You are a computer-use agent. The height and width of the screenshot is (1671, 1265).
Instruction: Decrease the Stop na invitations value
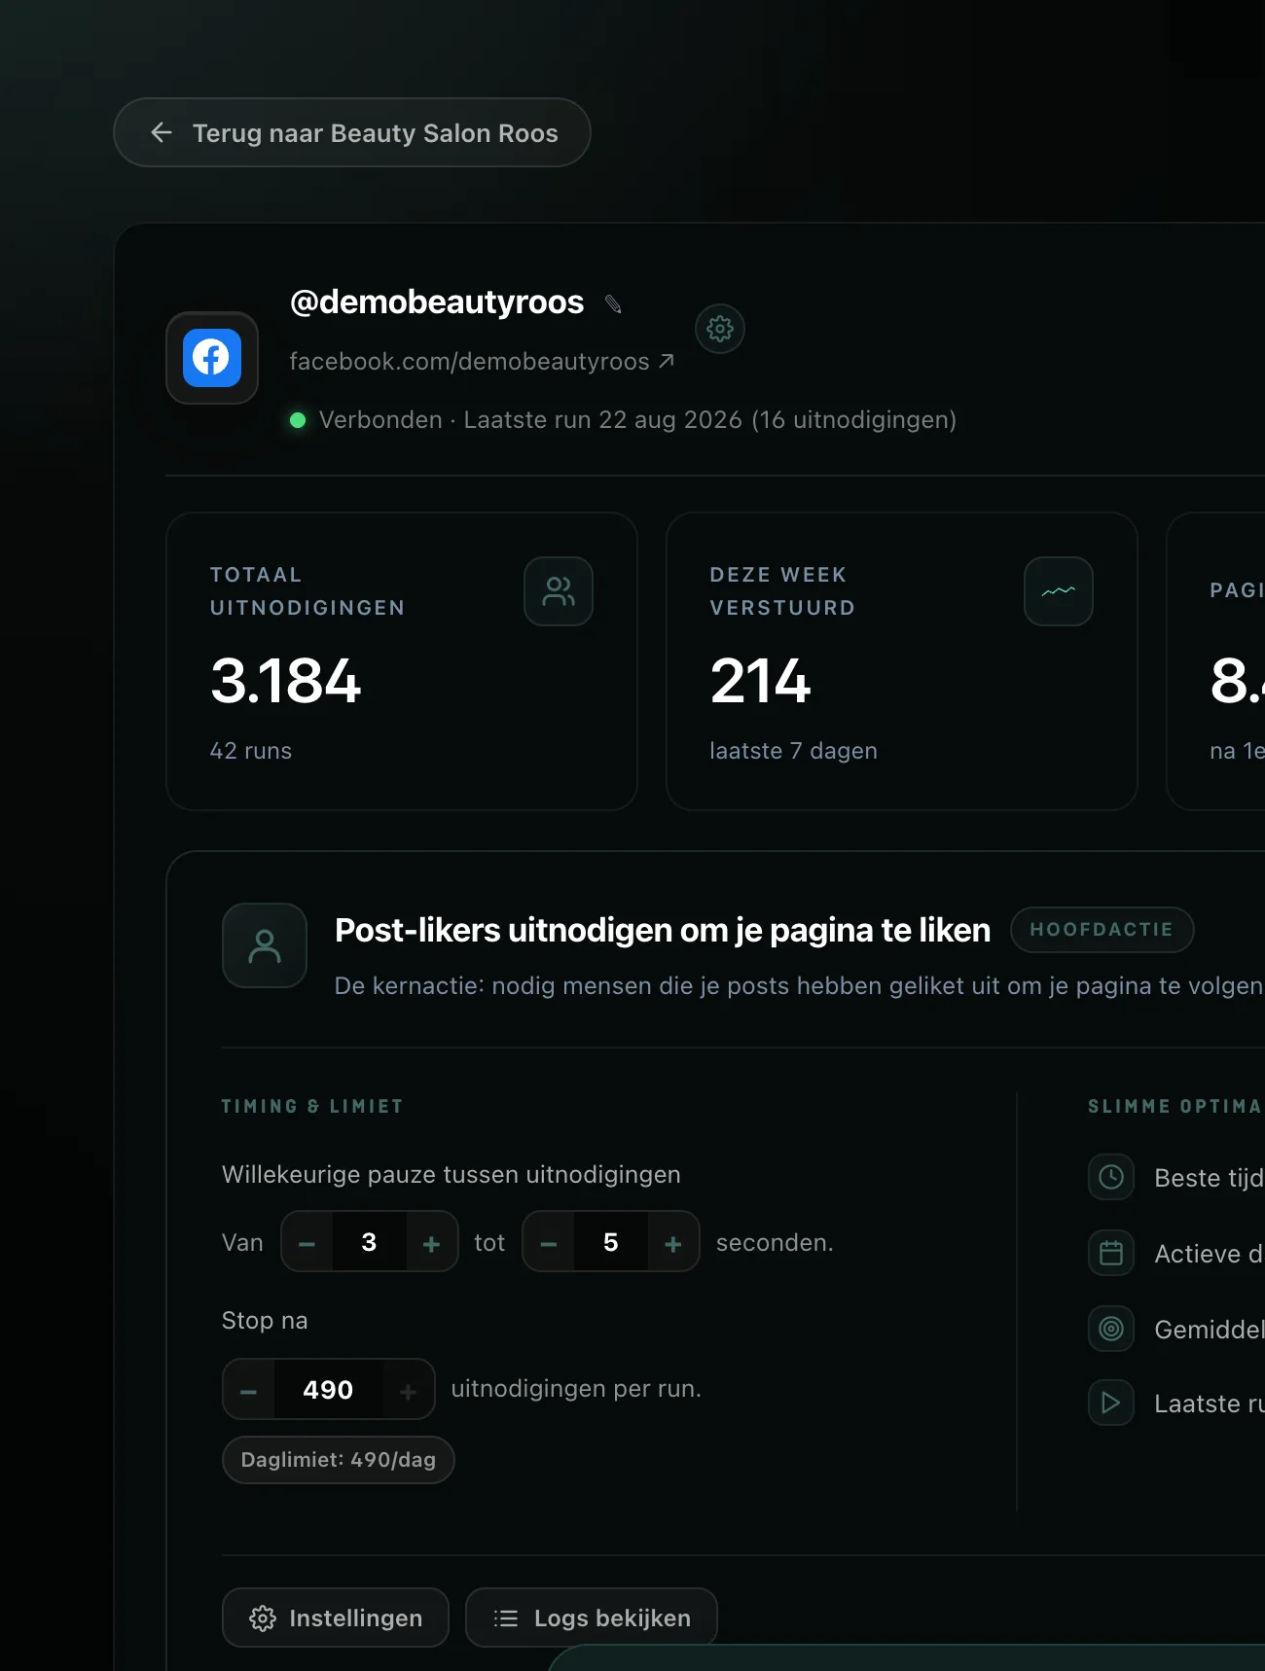249,1390
